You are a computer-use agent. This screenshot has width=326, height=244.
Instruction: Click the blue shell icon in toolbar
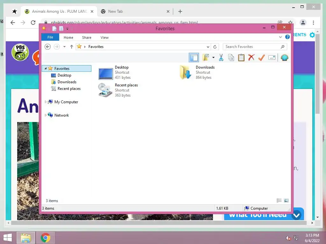[x=284, y=58]
